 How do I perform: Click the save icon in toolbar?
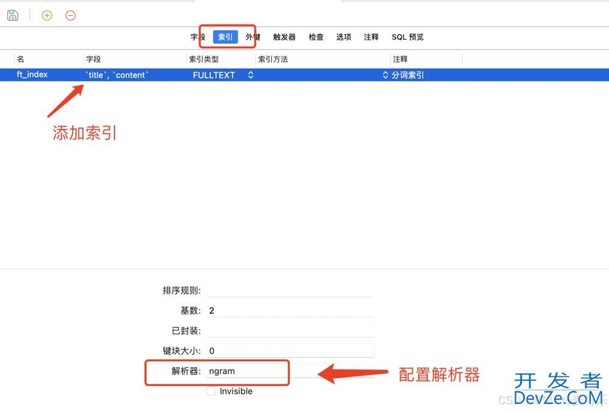(13, 16)
